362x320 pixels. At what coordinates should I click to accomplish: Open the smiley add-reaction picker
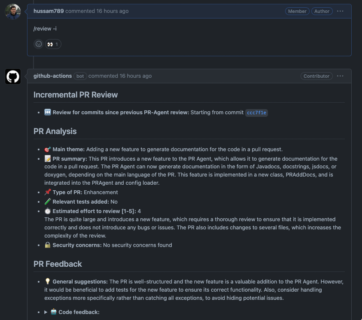39,44
